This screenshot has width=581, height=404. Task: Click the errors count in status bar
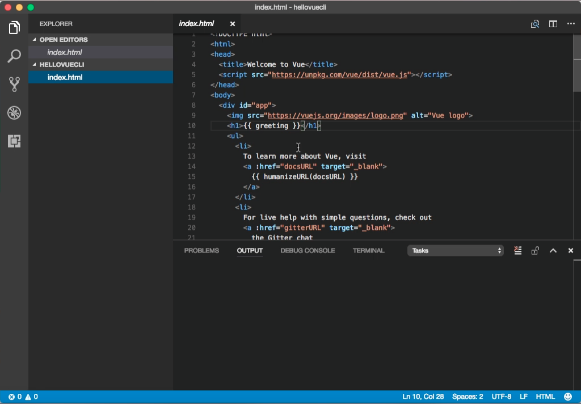click(15, 397)
